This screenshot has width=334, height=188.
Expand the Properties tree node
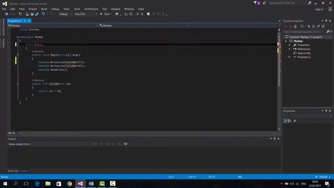tap(289, 45)
